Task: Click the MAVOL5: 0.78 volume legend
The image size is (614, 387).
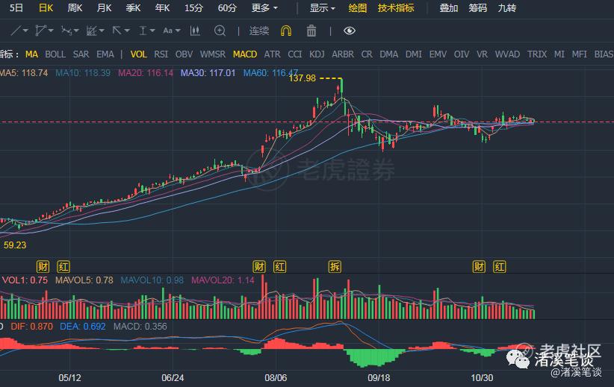Action: click(84, 280)
